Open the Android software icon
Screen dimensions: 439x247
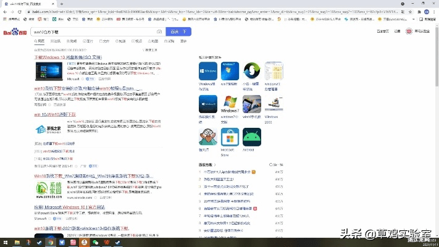[252, 137]
